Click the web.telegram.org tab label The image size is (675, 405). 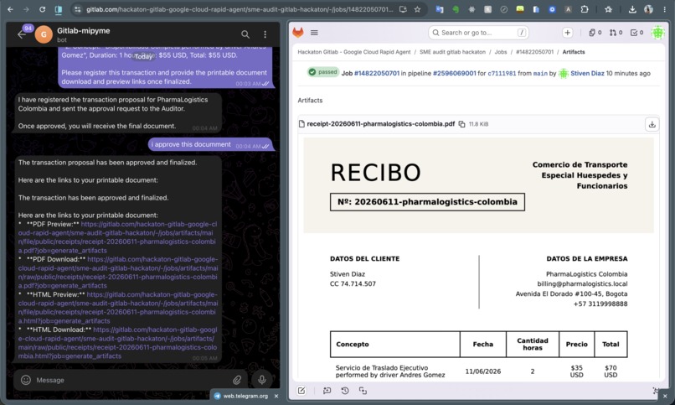pyautogui.click(x=245, y=396)
